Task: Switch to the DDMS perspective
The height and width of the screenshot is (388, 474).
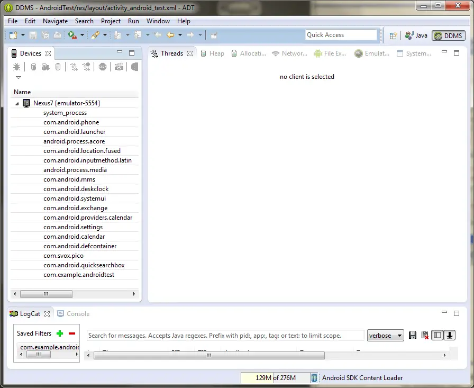Action: coord(448,35)
